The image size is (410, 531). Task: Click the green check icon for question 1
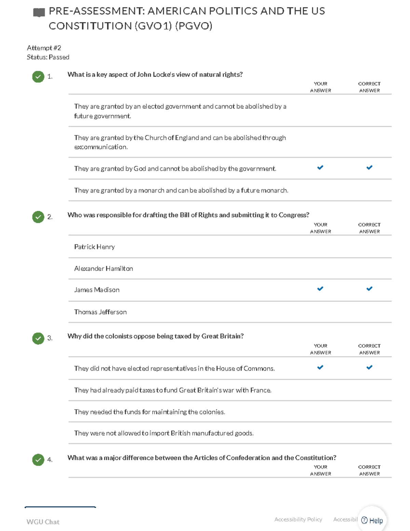tap(38, 77)
